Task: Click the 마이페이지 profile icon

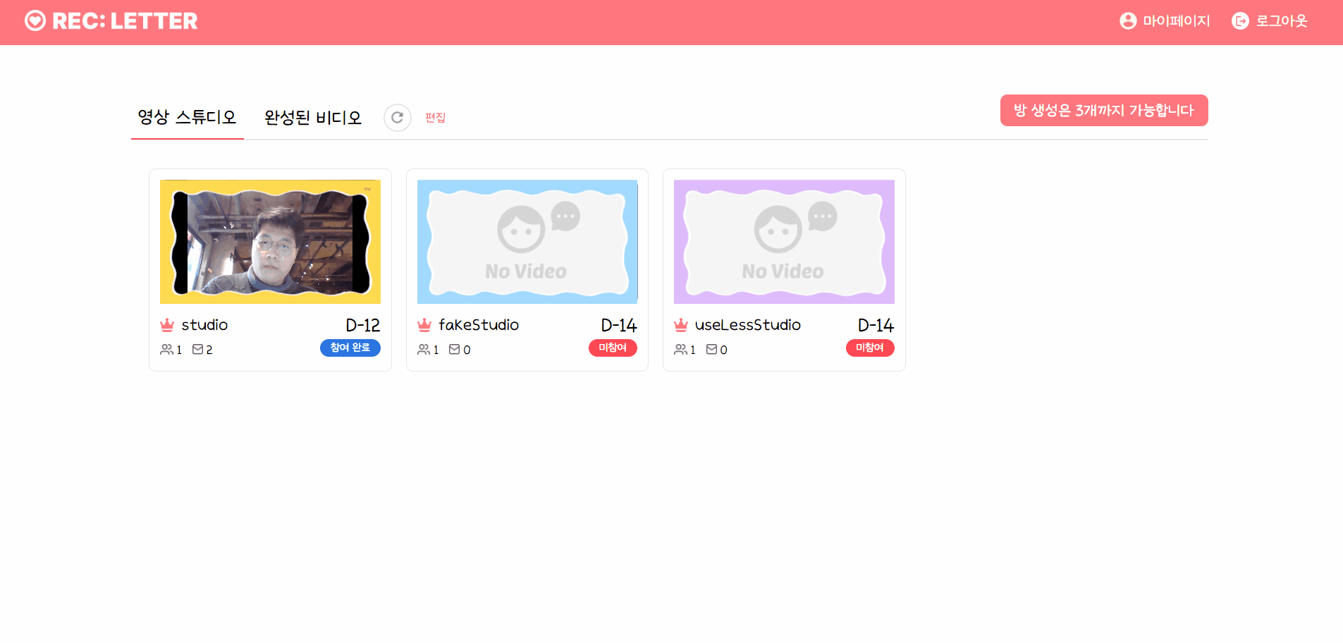Action: (x=1127, y=20)
